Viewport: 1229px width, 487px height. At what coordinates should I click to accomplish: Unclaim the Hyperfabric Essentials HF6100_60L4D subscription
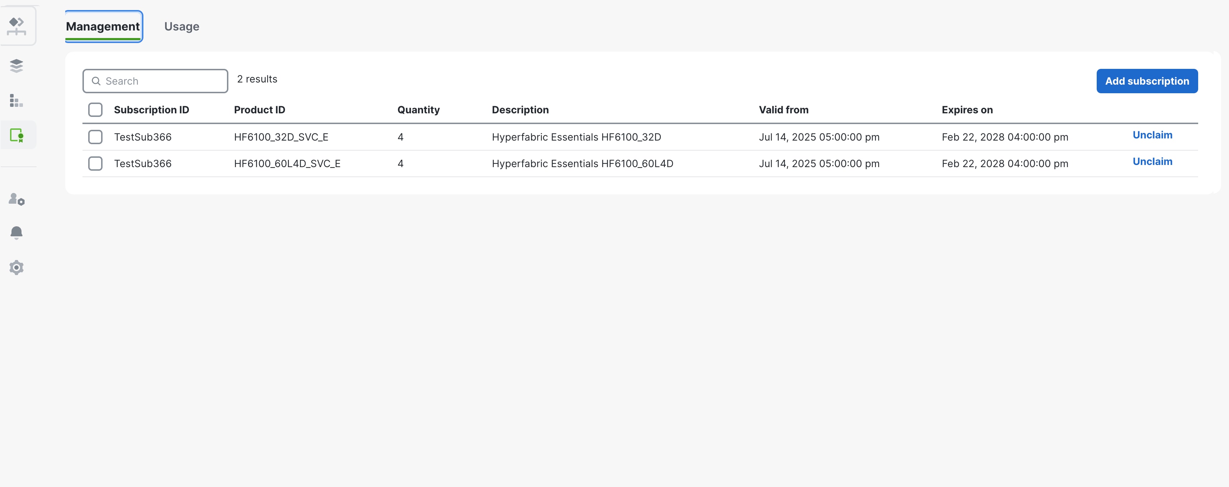point(1152,161)
